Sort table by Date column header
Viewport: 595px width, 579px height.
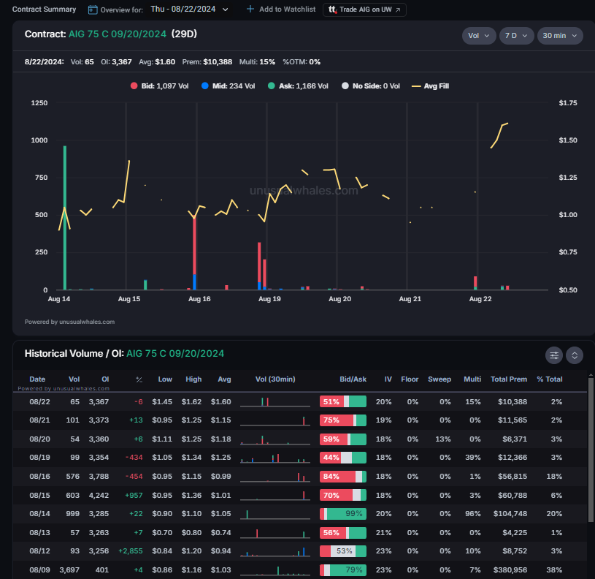37,379
